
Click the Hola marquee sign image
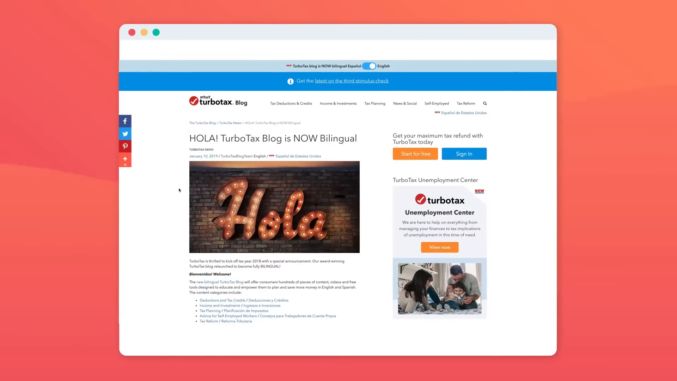[x=274, y=207]
